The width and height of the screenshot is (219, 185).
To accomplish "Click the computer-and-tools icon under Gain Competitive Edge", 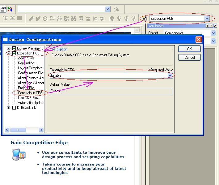I will coord(19,154).
